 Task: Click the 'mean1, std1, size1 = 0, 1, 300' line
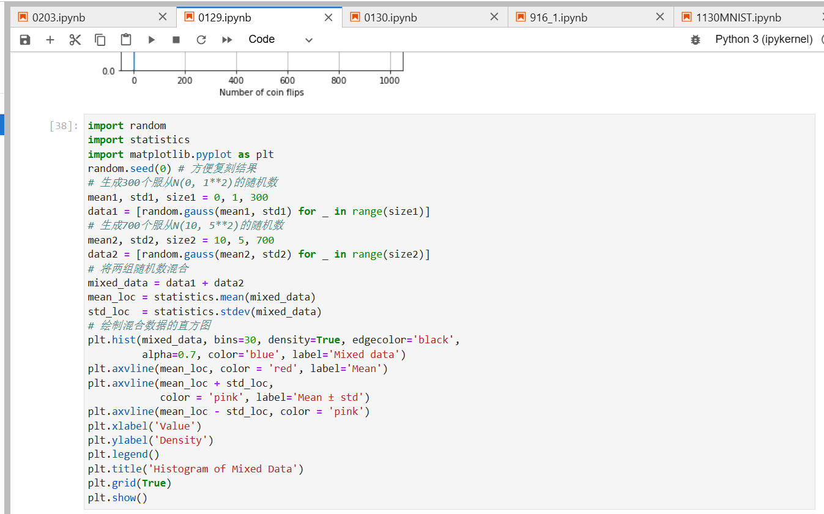click(178, 197)
